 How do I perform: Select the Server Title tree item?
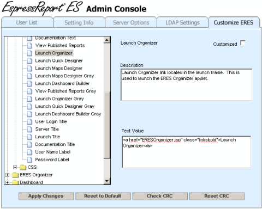point(47,129)
